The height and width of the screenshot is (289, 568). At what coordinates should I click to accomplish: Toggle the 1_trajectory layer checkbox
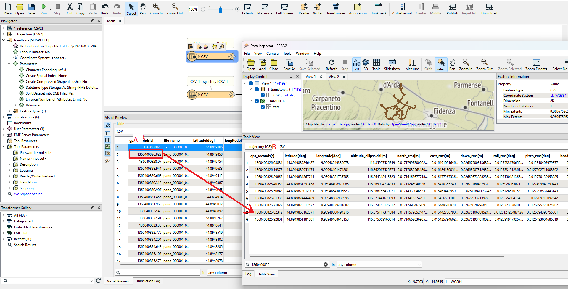[257, 89]
